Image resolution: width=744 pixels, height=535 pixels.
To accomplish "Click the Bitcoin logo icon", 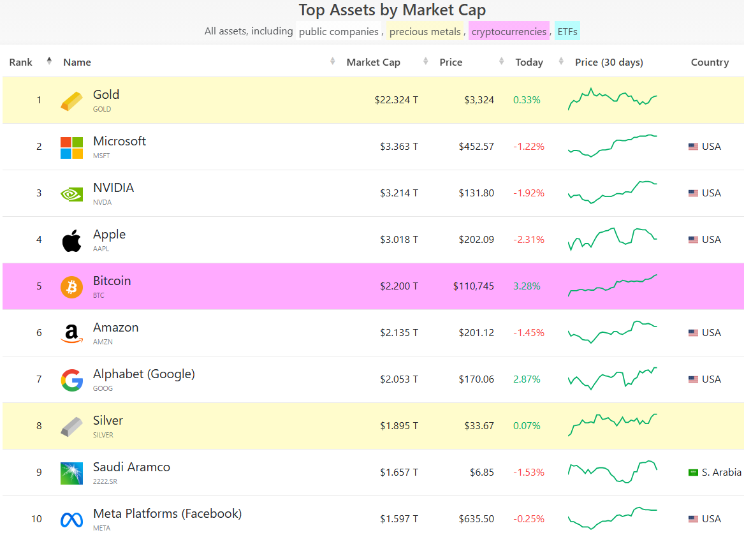I will (71, 287).
